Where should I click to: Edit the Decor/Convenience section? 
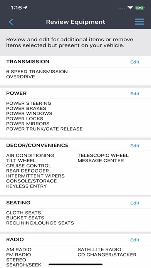coord(135,146)
